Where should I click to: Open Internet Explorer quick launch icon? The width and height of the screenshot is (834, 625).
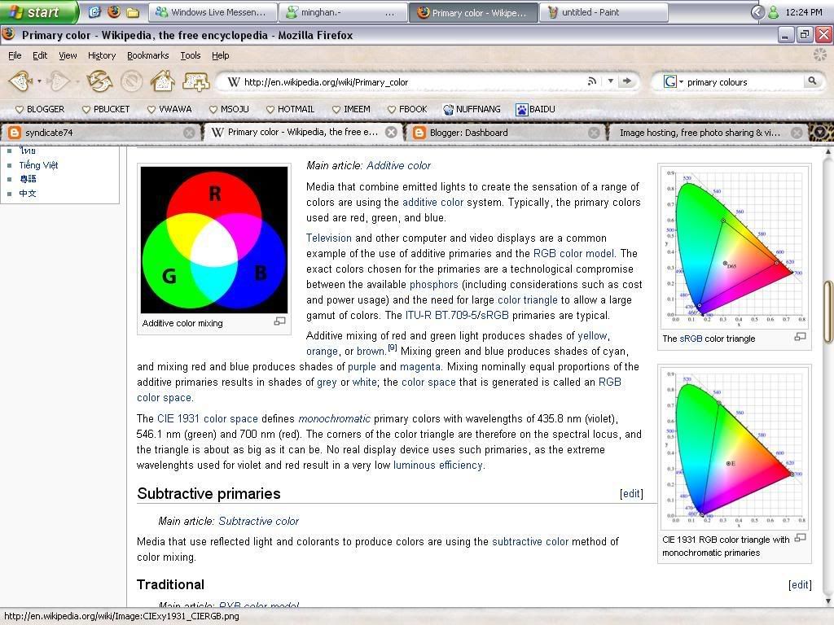94,11
